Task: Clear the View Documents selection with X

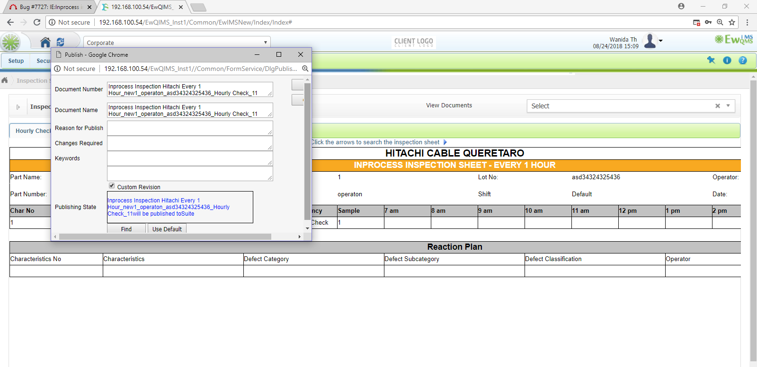Action: [718, 106]
